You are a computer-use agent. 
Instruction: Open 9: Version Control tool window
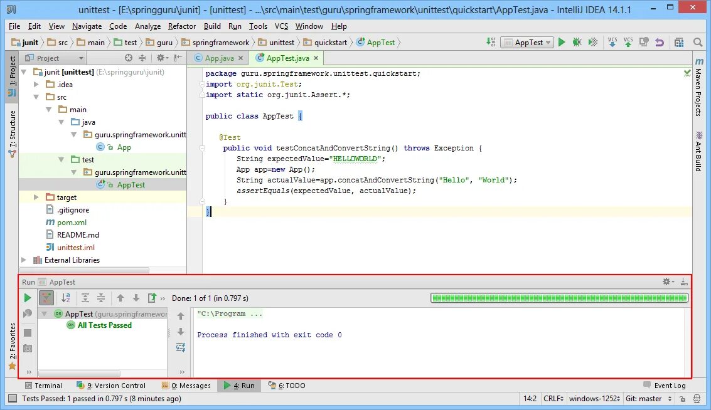[112, 386]
